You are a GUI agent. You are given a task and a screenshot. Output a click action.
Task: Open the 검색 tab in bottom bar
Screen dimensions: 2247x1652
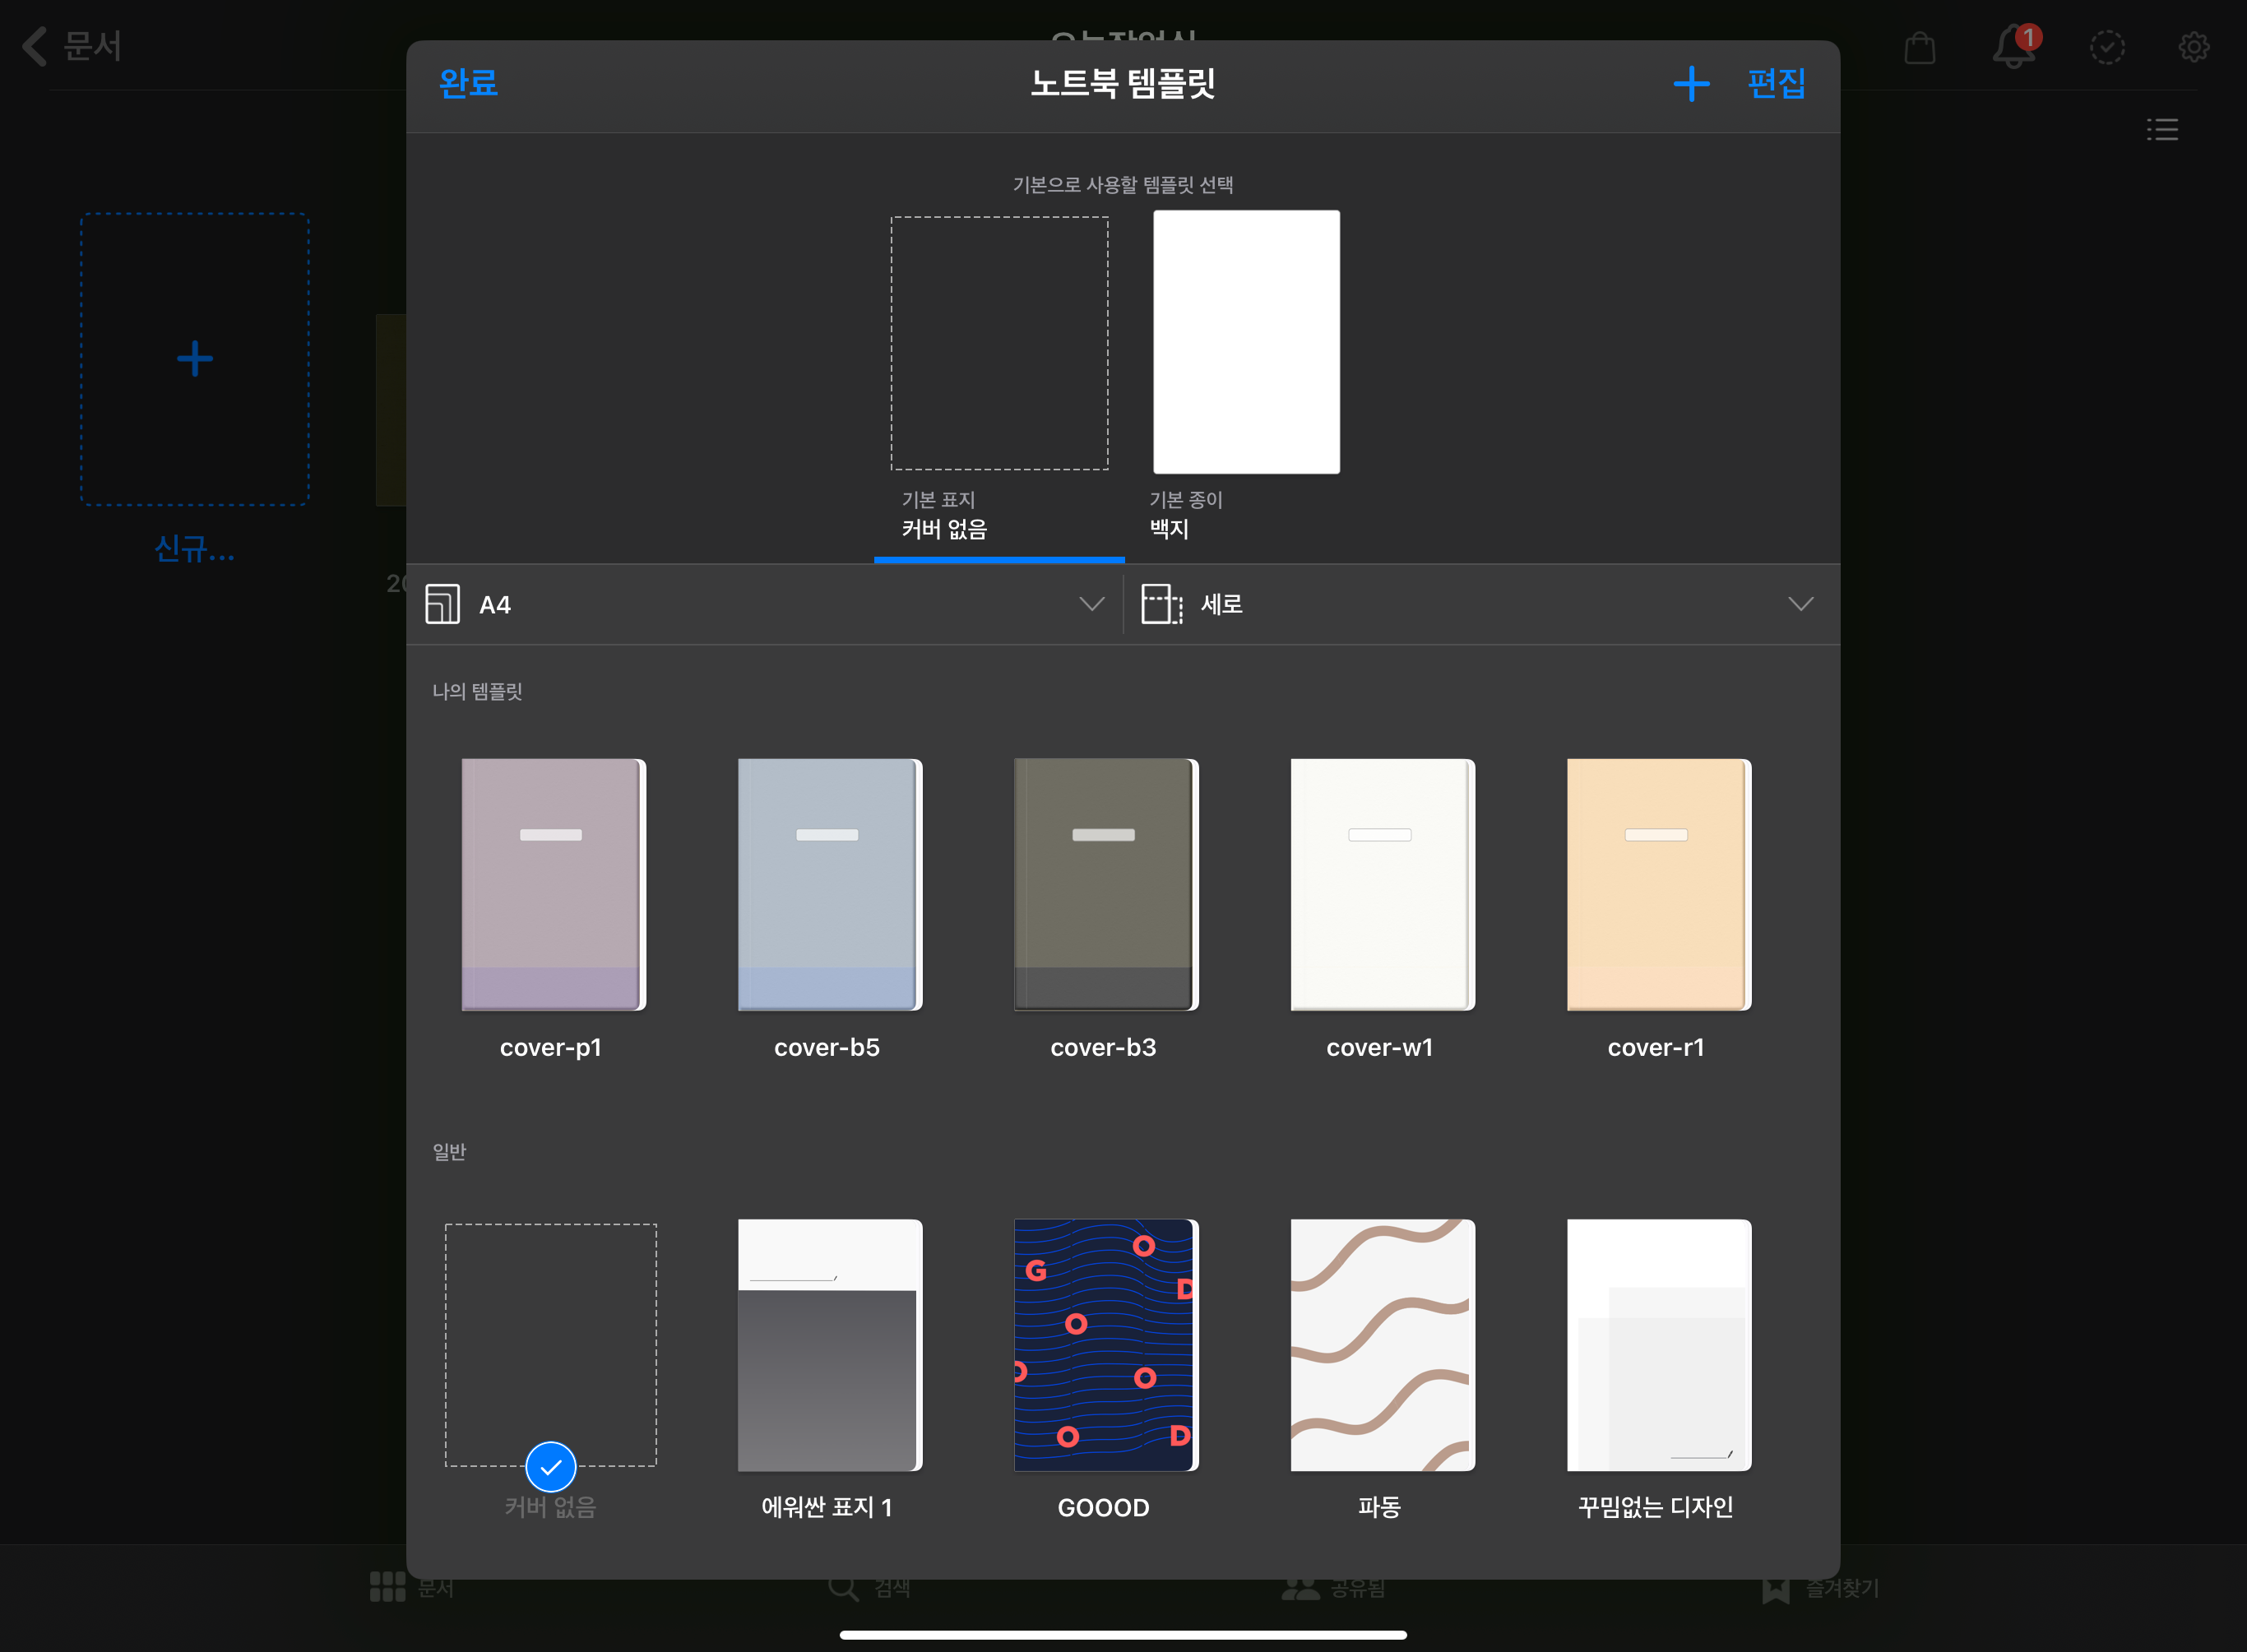pyautogui.click(x=869, y=1587)
